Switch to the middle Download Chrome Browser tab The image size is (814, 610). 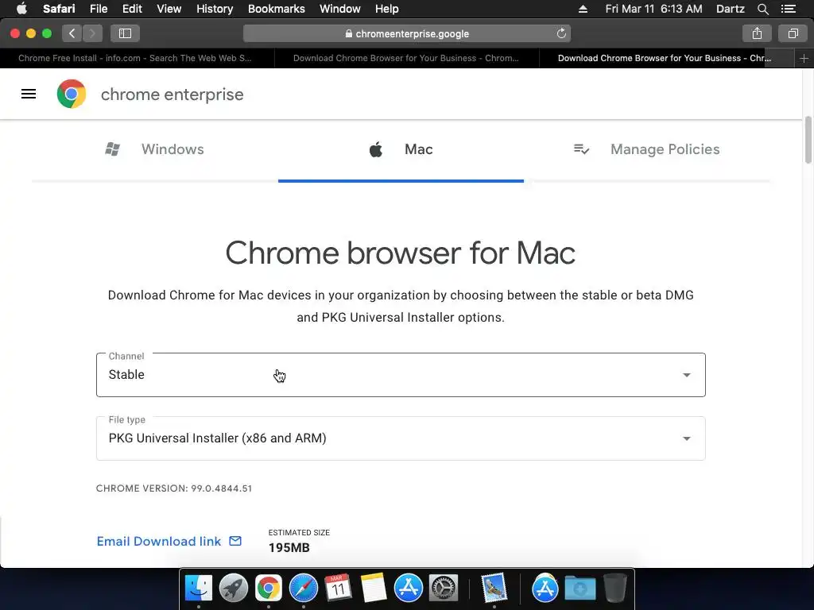406,58
